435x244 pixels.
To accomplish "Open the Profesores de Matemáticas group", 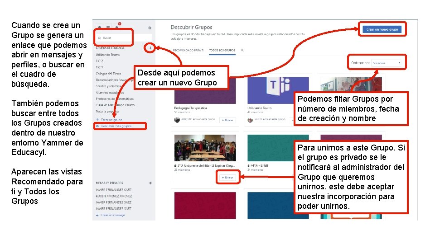I will point(115,99).
